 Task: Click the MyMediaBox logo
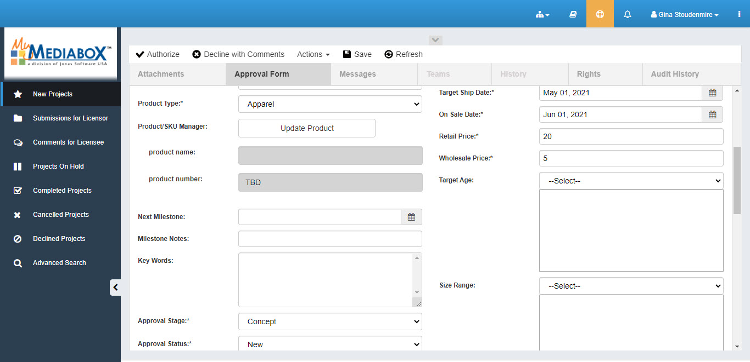(x=61, y=54)
